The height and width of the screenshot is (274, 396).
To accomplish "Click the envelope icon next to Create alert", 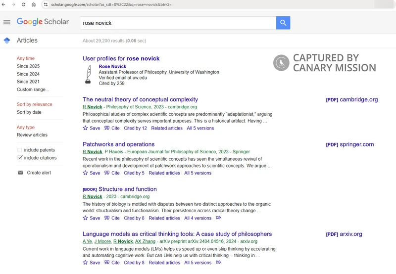I will point(20,173).
